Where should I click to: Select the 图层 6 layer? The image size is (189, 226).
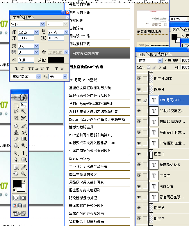(169, 208)
